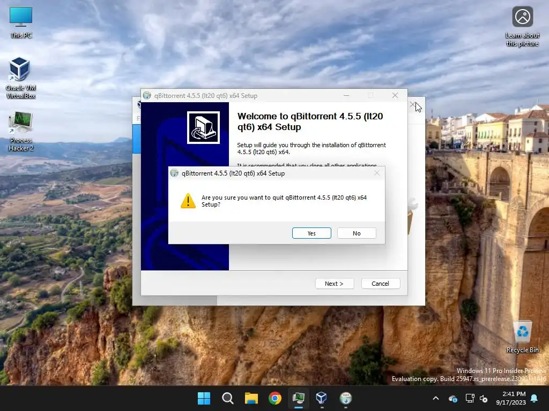Open network status tray icon
The image size is (549, 411).
(470, 398)
